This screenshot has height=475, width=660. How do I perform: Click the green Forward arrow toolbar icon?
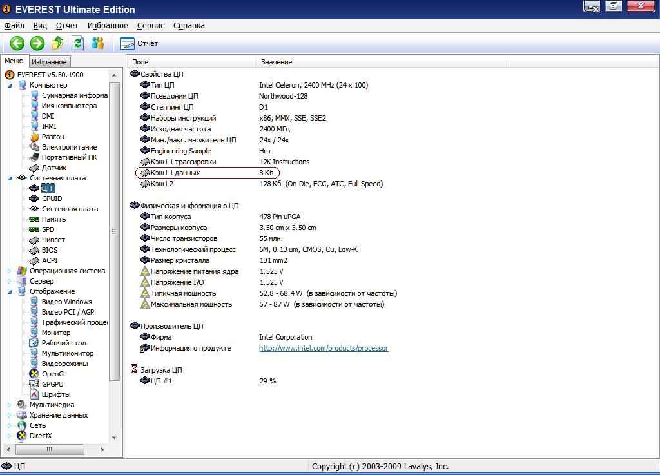[37, 43]
